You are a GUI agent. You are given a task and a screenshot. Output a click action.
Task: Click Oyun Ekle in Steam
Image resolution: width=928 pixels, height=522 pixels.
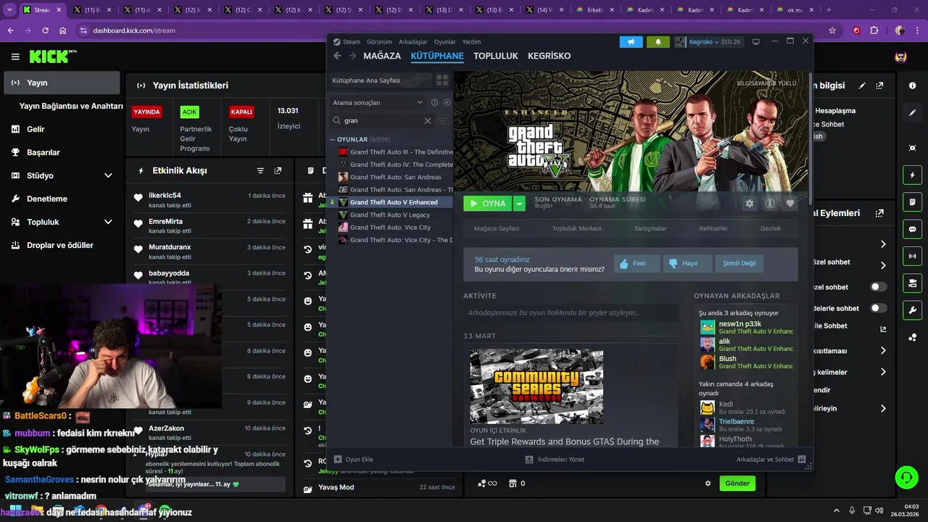point(354,460)
